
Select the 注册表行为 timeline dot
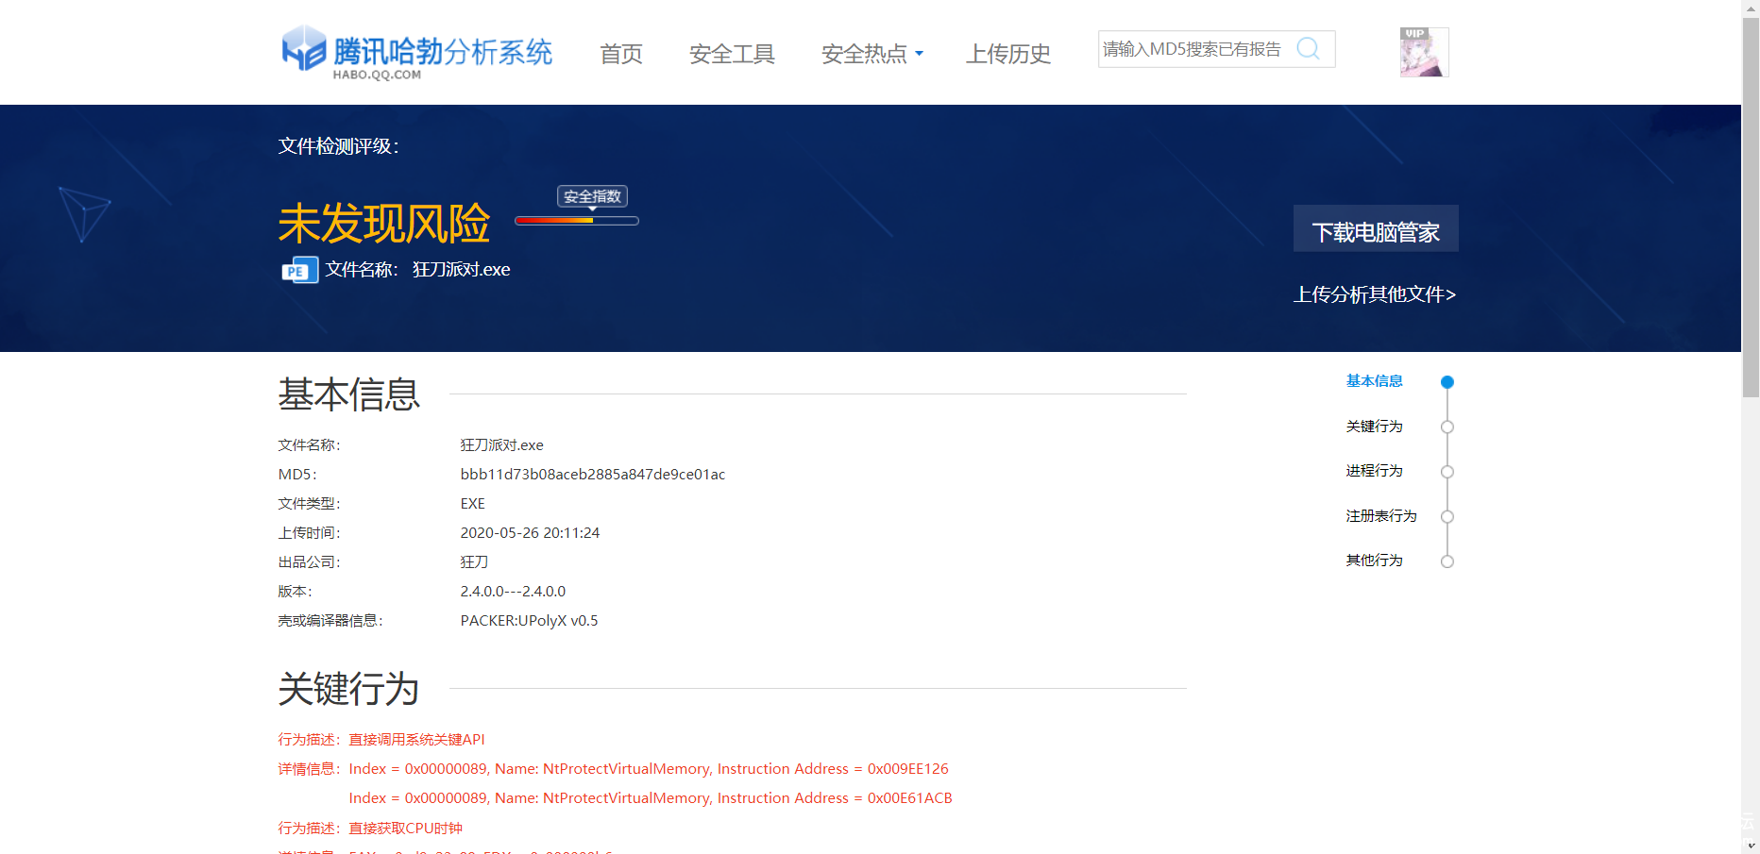point(1447,517)
